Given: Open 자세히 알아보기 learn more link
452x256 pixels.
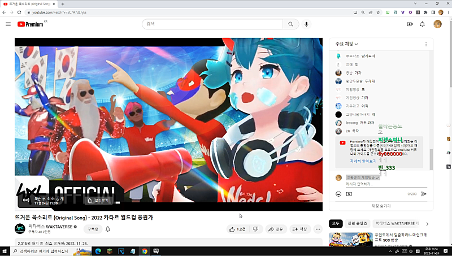Looking at the screenshot, I should coord(363,161).
